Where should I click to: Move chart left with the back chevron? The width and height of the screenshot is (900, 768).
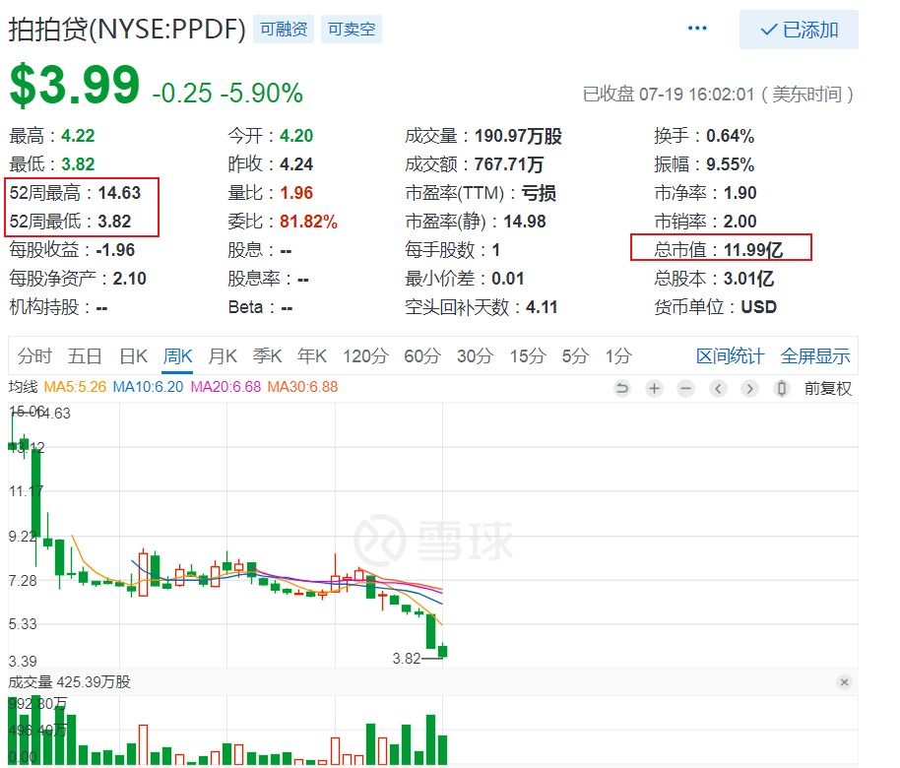[718, 389]
